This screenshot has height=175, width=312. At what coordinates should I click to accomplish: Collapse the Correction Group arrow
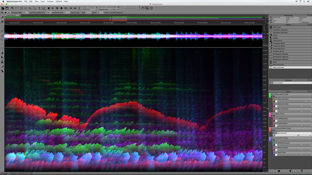point(274,140)
